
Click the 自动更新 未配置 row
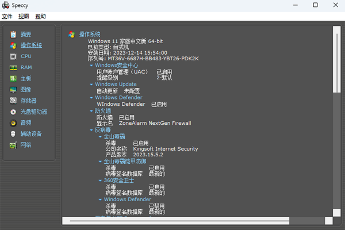[118, 91]
